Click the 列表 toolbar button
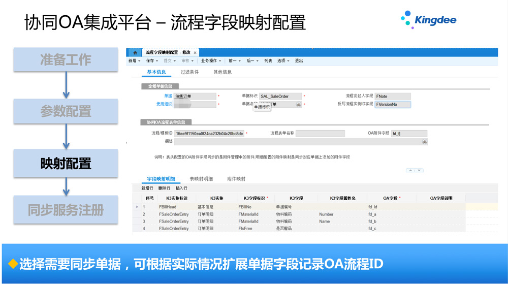The height and width of the screenshot is (284, 508). pyautogui.click(x=268, y=60)
